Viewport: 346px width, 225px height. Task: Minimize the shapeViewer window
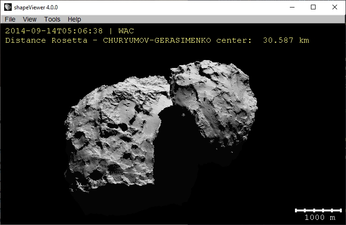click(292, 7)
